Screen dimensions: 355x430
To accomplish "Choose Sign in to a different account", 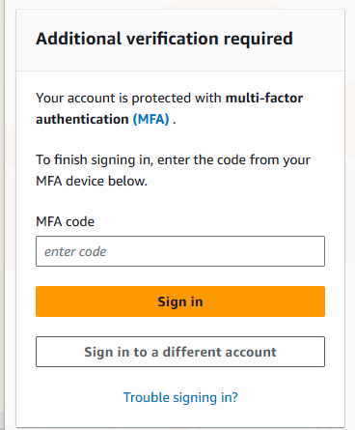I will tap(180, 352).
